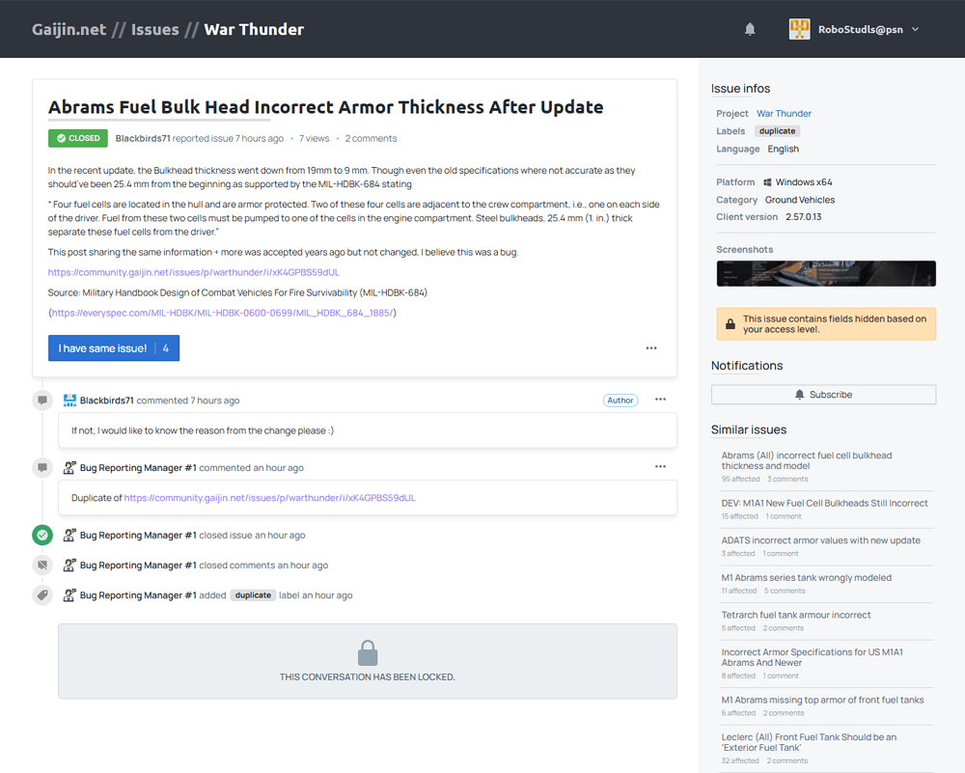The width and height of the screenshot is (965, 773).
Task: Click the RoboStudls@psn user avatar
Action: (799, 29)
